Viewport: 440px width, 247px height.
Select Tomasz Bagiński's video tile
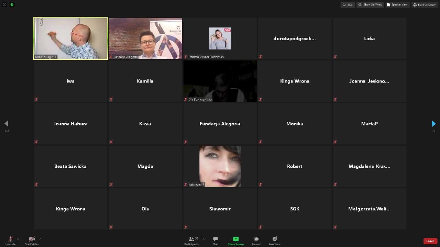pos(70,38)
